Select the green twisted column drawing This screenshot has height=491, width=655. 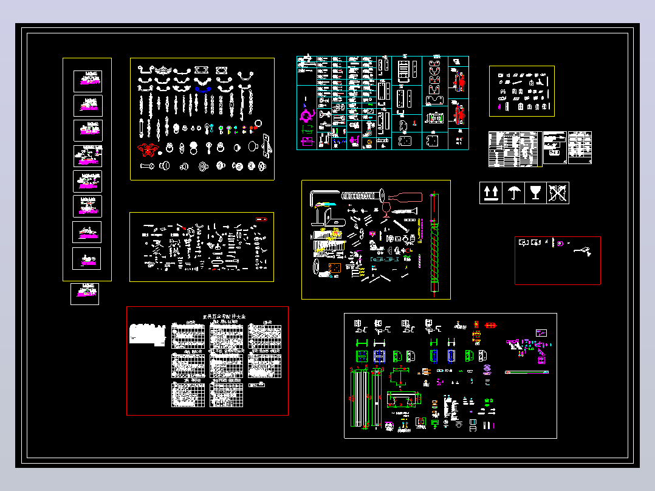click(434, 244)
